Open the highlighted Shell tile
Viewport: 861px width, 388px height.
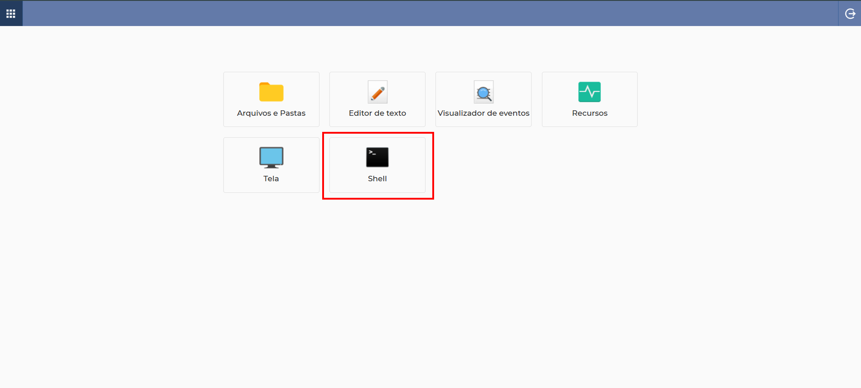point(377,165)
